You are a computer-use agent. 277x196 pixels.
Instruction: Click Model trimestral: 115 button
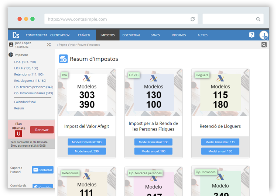pos(220,142)
